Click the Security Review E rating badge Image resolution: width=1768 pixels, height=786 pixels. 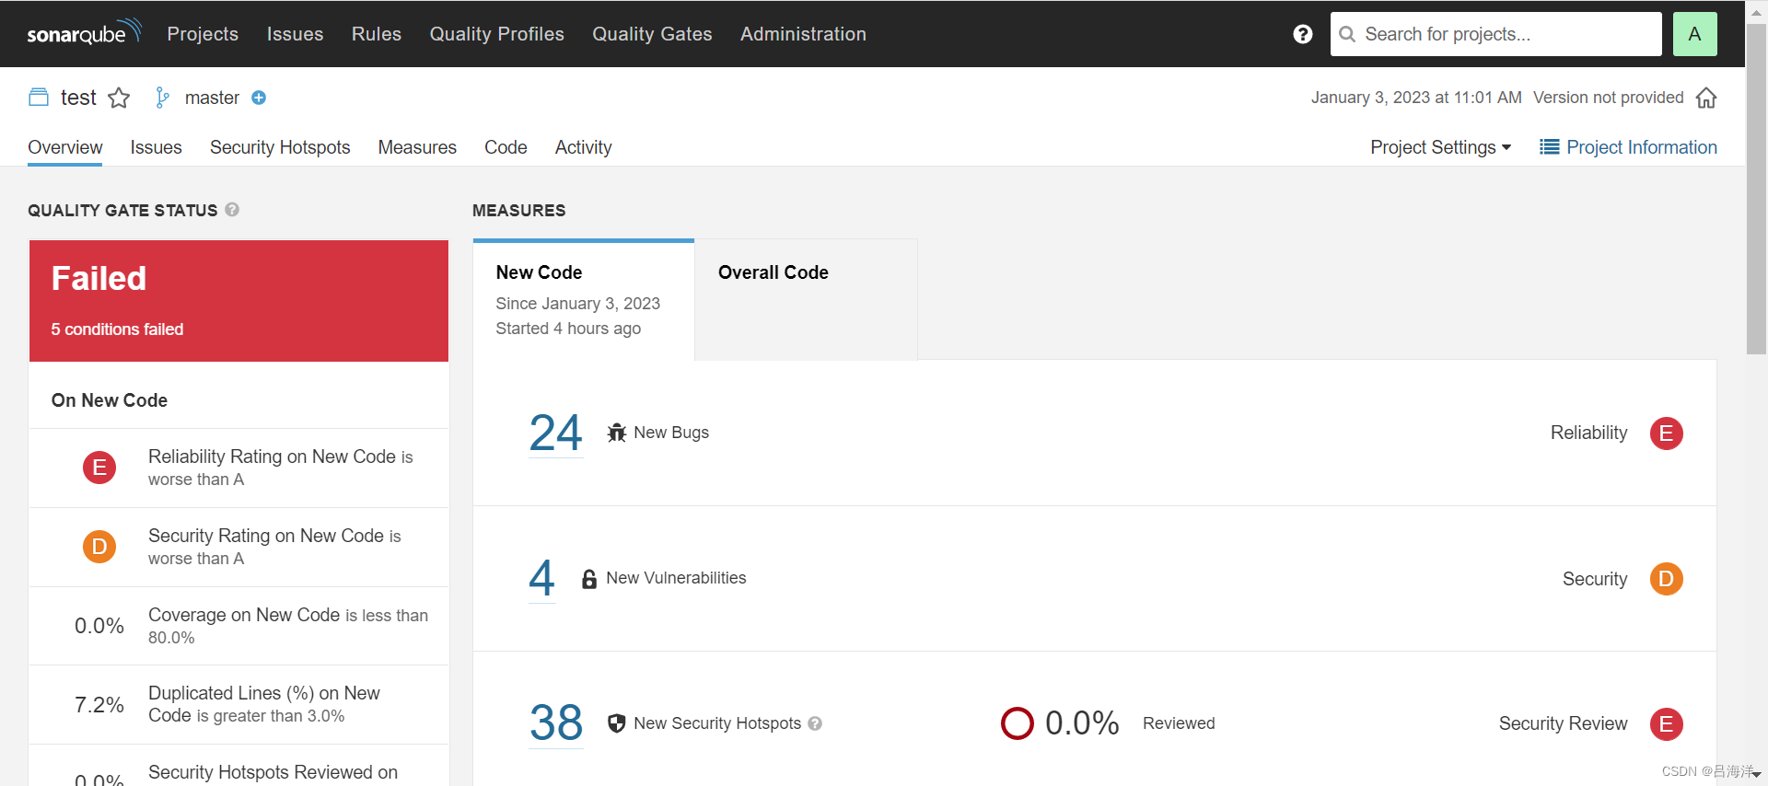click(x=1666, y=724)
